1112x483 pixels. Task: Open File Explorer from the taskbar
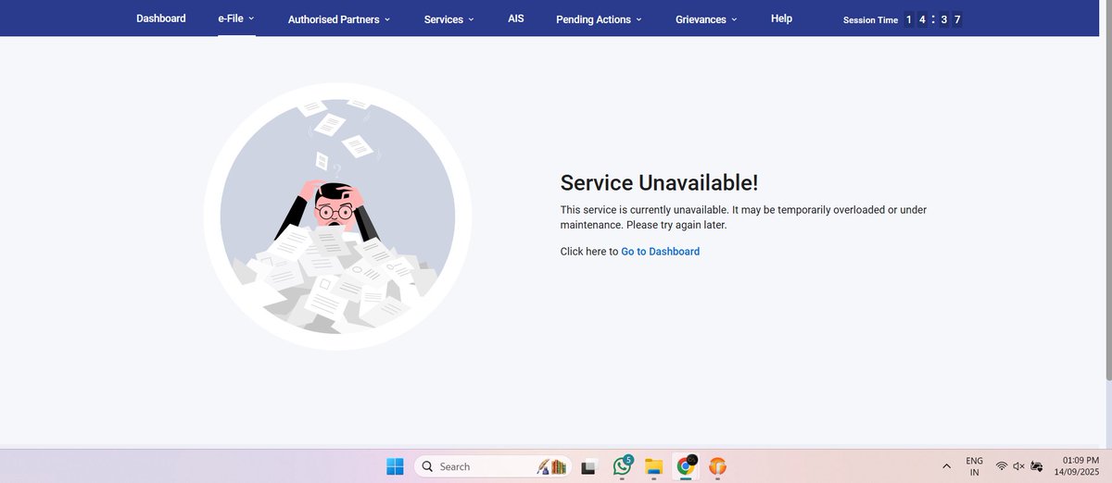coord(653,466)
